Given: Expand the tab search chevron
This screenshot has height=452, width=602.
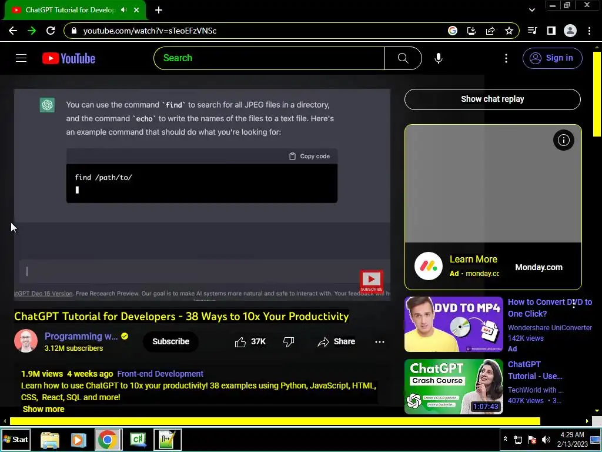Looking at the screenshot, I should click(x=531, y=10).
